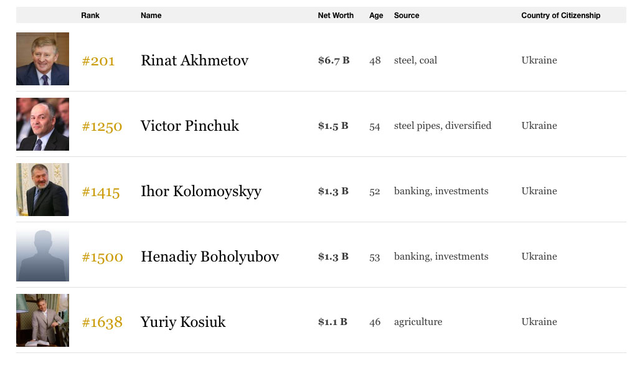Open the Henadiy Boholyubov name link
This screenshot has width=632, height=368.
pos(210,257)
